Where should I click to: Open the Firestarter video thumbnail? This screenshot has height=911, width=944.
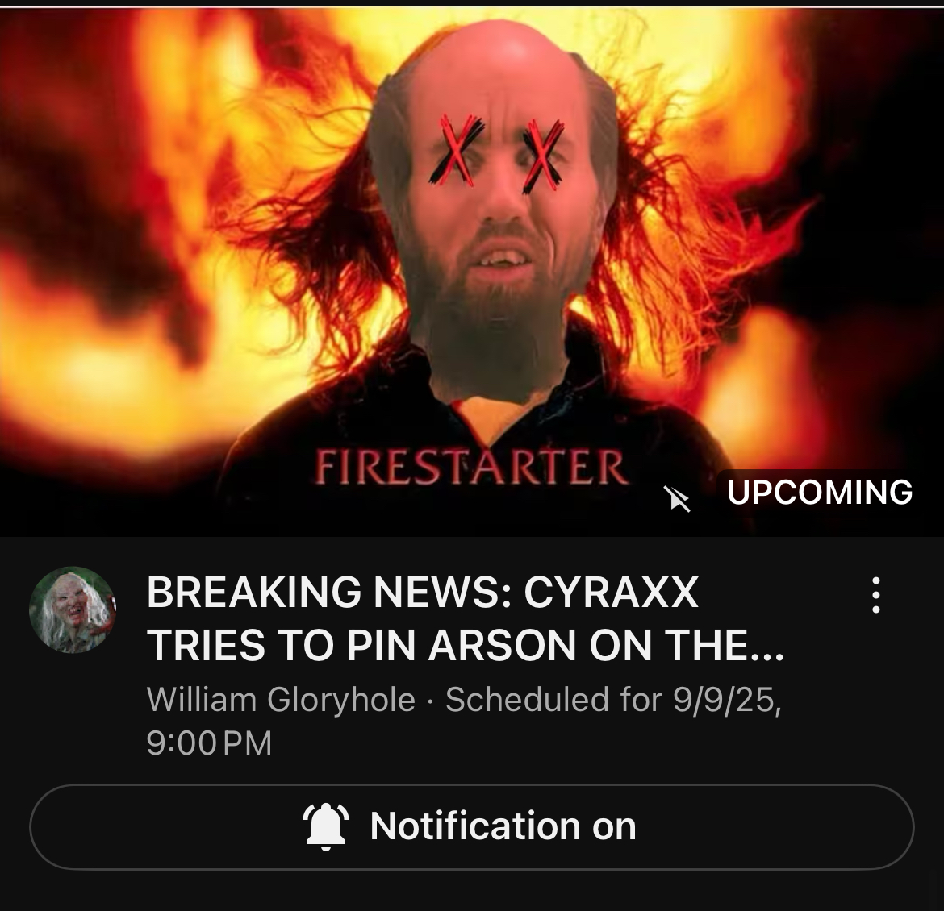(472, 272)
